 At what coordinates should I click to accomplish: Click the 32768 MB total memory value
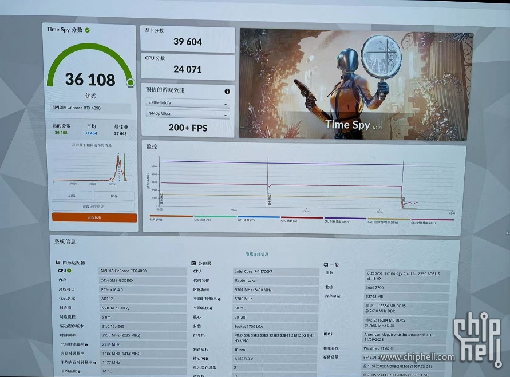pyautogui.click(x=406, y=297)
